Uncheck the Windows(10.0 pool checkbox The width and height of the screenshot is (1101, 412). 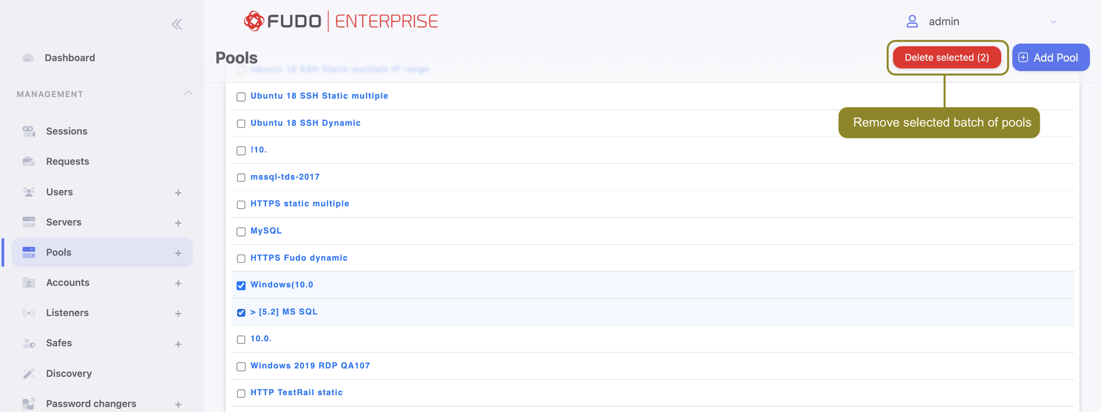click(x=241, y=285)
